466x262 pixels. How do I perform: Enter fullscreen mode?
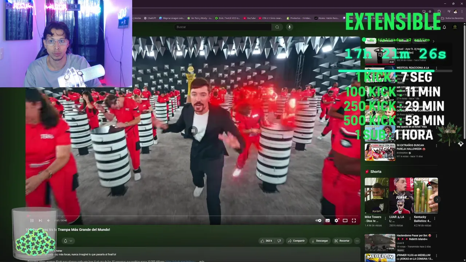pos(354,221)
